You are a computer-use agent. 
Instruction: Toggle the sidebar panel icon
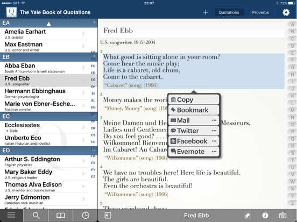pyautogui.click(x=108, y=216)
